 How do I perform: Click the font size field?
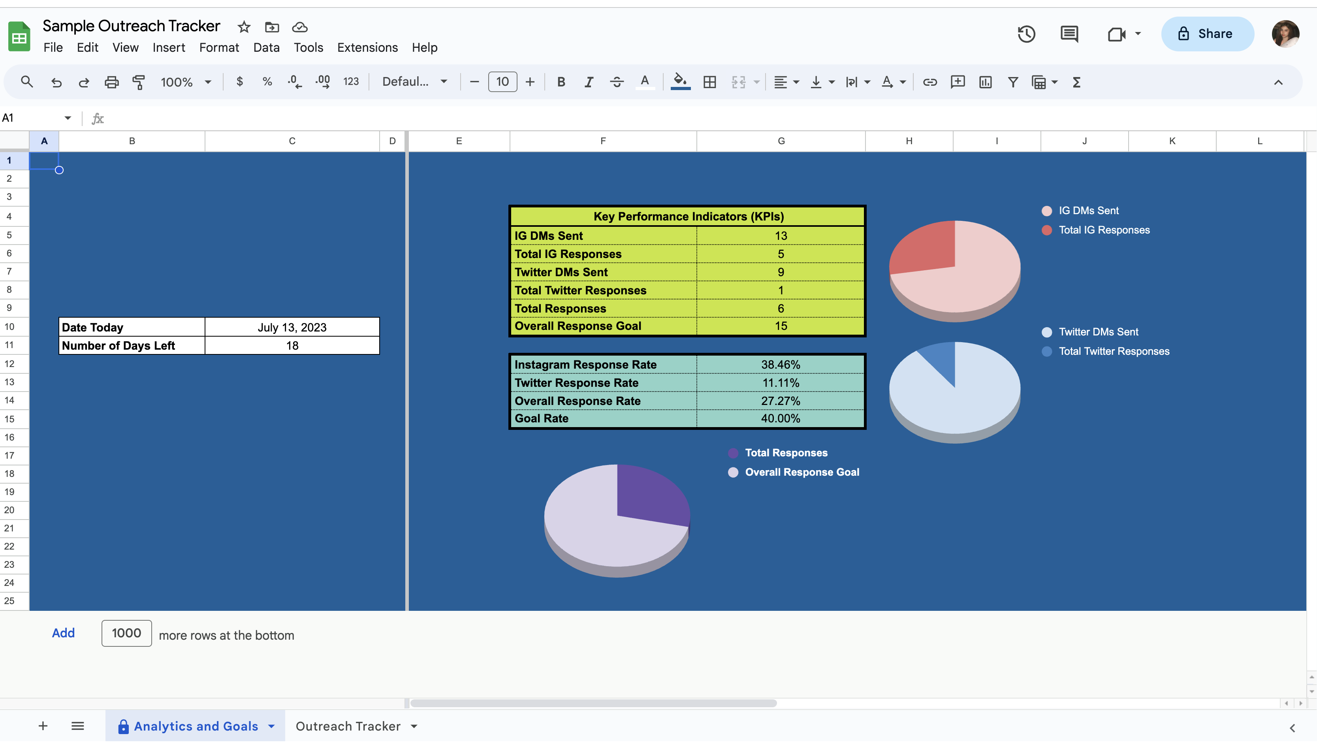502,82
